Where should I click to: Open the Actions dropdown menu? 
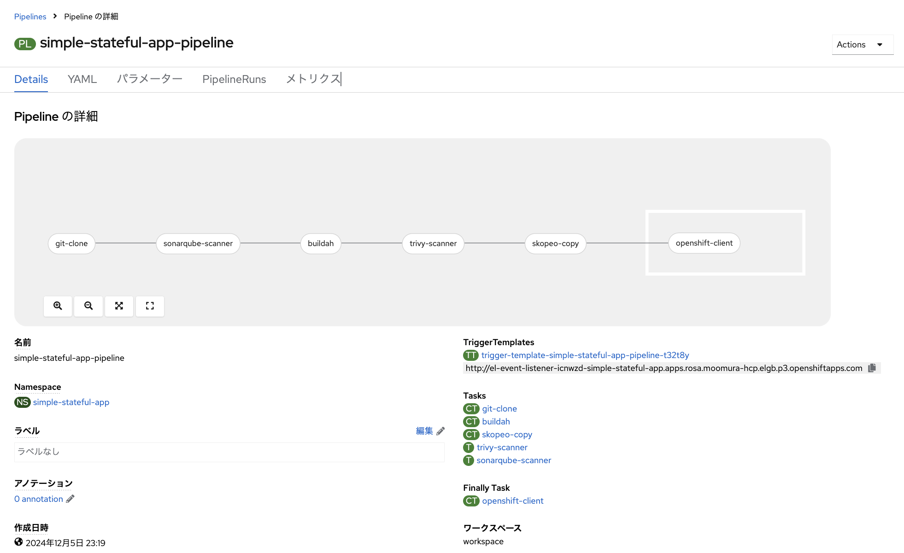pyautogui.click(x=862, y=45)
